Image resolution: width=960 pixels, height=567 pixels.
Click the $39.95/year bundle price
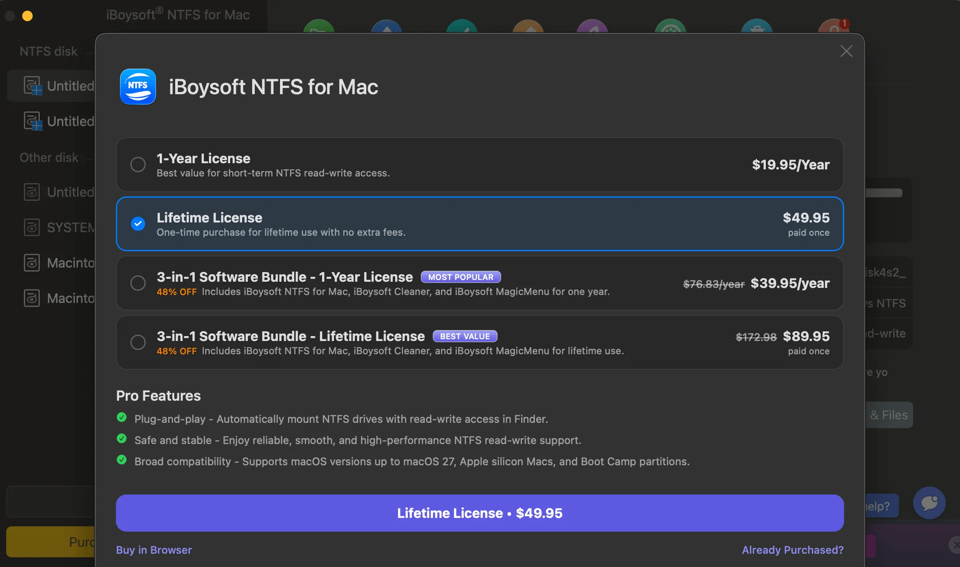(x=790, y=283)
